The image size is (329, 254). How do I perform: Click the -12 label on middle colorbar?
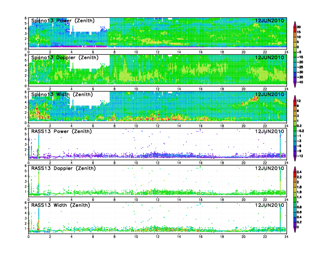(300, 156)
